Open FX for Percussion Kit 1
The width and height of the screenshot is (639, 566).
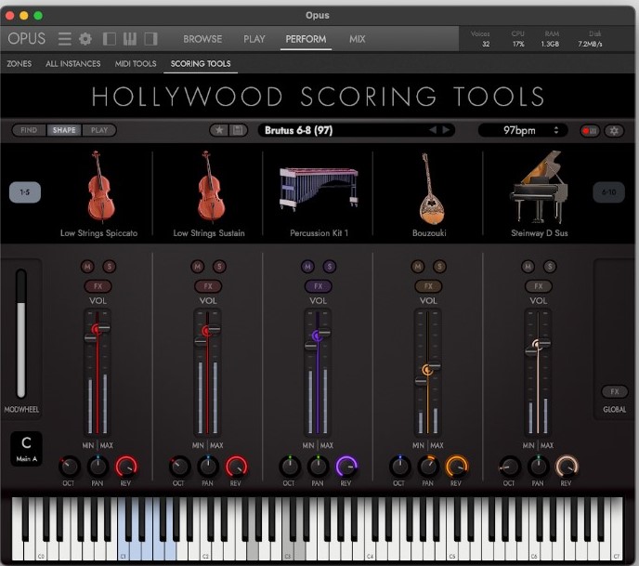319,286
